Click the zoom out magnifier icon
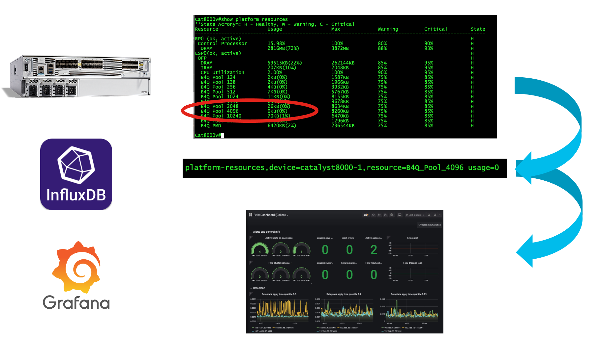The height and width of the screenshot is (337, 600). click(x=429, y=215)
